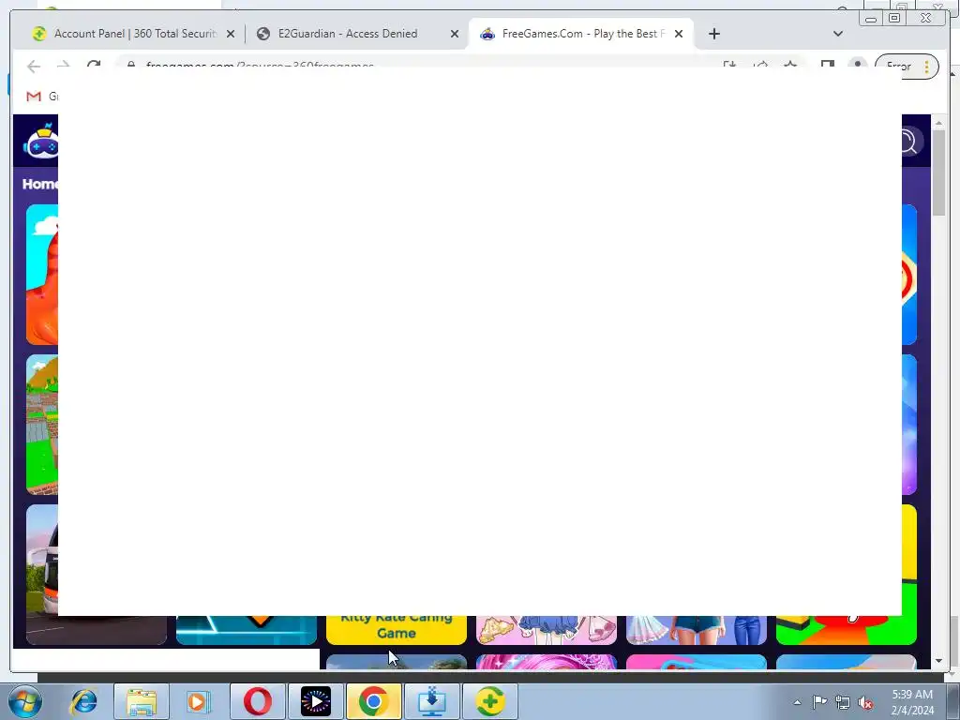Click the page scrollbar up arrow
The image size is (960, 720).
click(938, 125)
